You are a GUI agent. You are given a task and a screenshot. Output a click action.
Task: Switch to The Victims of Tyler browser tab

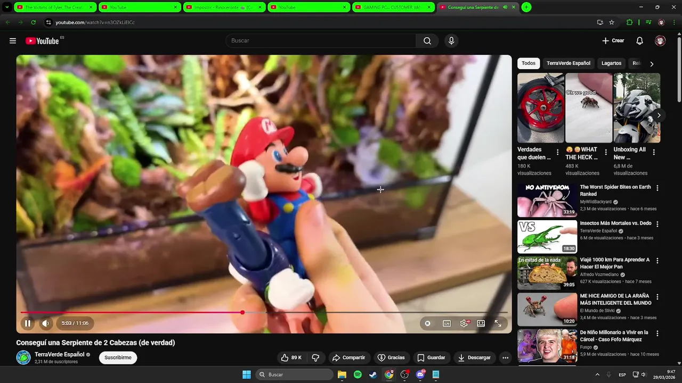point(55,7)
